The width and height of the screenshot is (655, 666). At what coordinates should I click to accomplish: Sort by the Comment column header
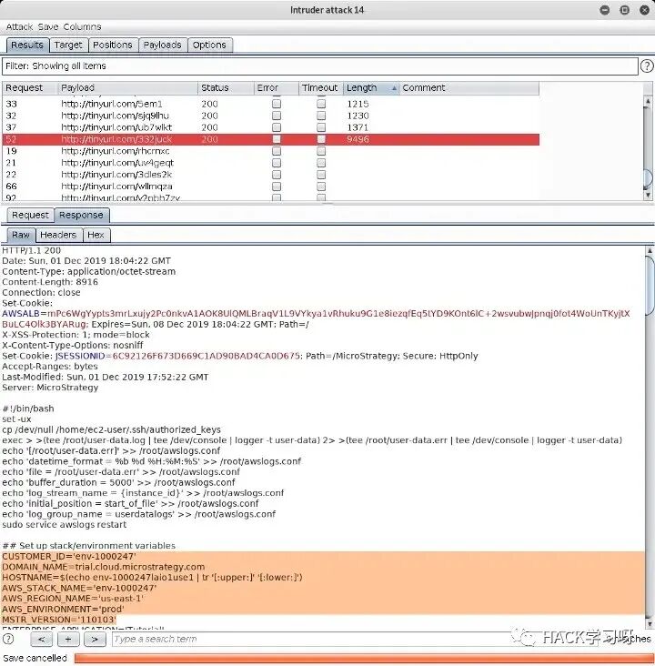[x=469, y=88]
